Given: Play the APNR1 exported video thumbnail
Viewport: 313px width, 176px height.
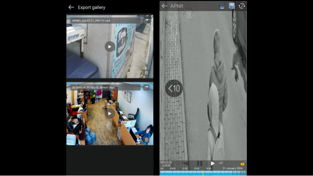Looking at the screenshot, I should (110, 47).
